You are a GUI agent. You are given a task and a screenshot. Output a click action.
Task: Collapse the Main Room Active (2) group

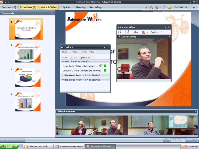click(x=63, y=62)
